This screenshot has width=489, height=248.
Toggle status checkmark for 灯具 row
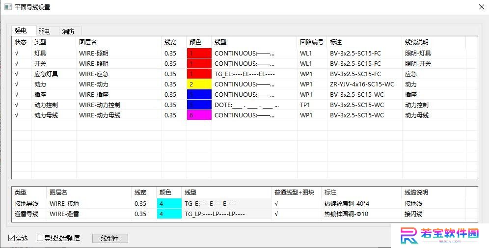pos(17,54)
